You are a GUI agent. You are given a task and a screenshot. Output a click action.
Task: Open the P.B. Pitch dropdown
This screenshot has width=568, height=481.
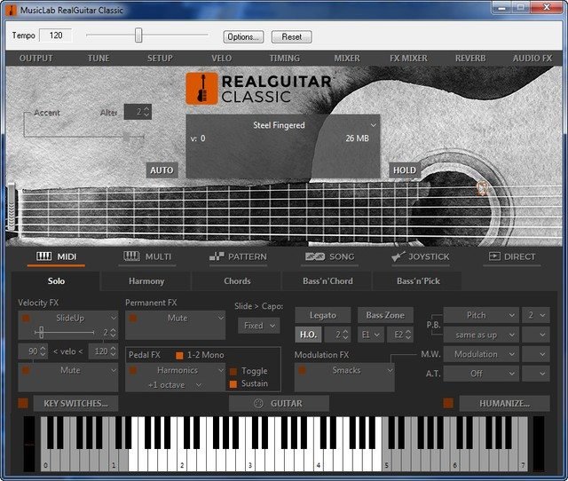coord(481,315)
